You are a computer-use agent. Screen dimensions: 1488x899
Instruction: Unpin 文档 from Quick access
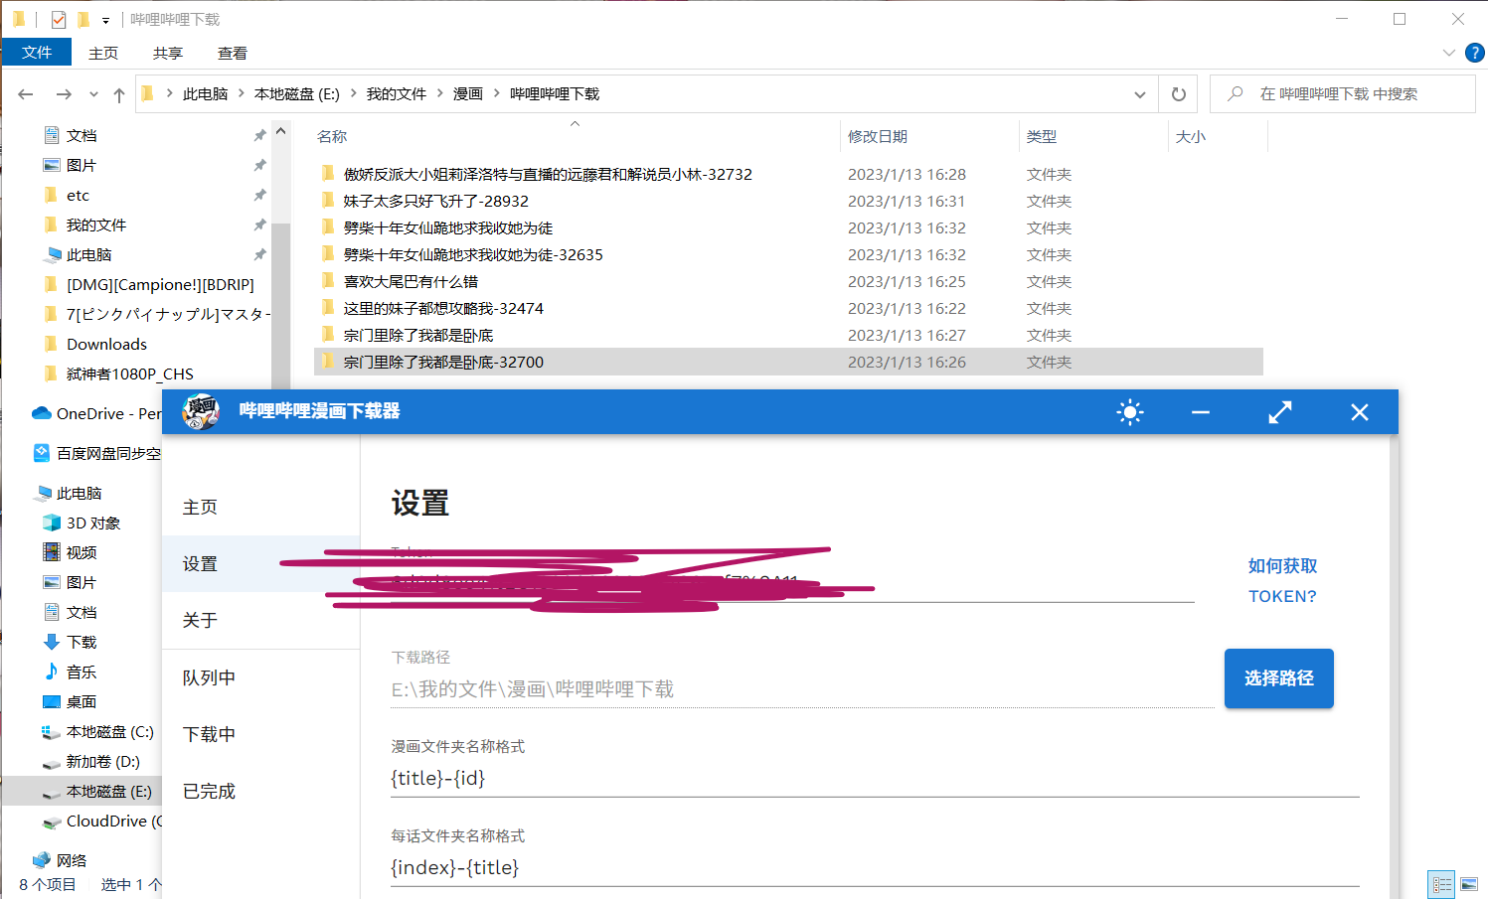259,134
